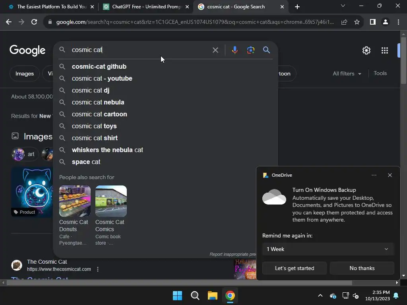The image size is (407, 305).
Task: Open the Images filter chip
Action: tap(24, 73)
